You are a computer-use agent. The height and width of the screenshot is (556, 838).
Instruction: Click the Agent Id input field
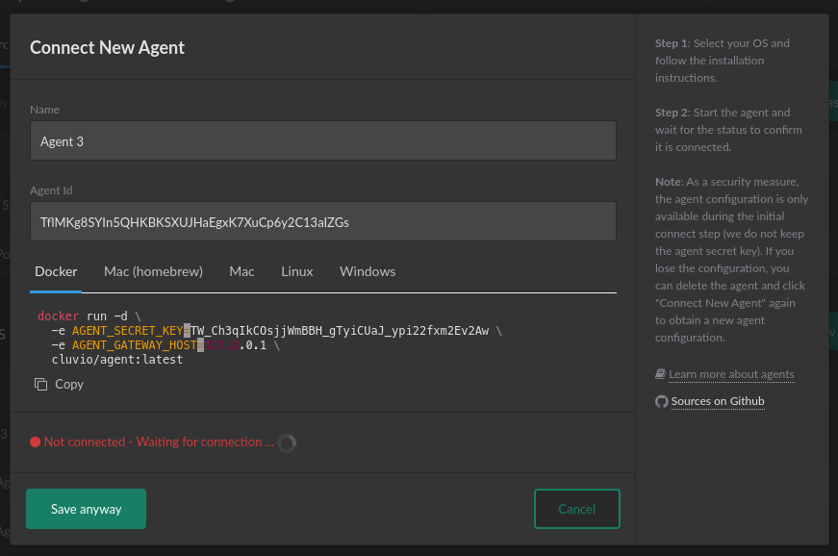[323, 221]
